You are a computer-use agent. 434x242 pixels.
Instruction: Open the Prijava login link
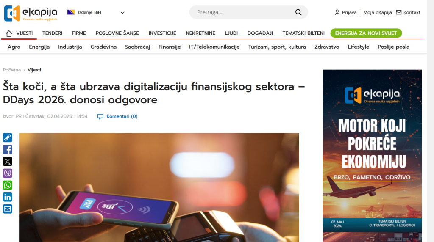point(345,12)
